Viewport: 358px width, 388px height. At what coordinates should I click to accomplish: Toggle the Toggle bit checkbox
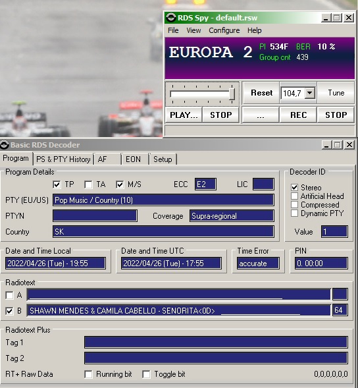pos(146,374)
